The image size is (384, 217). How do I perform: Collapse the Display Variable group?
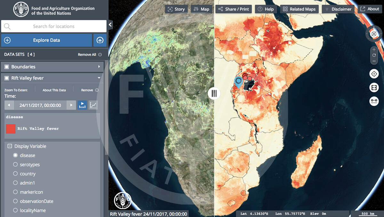tap(10, 146)
